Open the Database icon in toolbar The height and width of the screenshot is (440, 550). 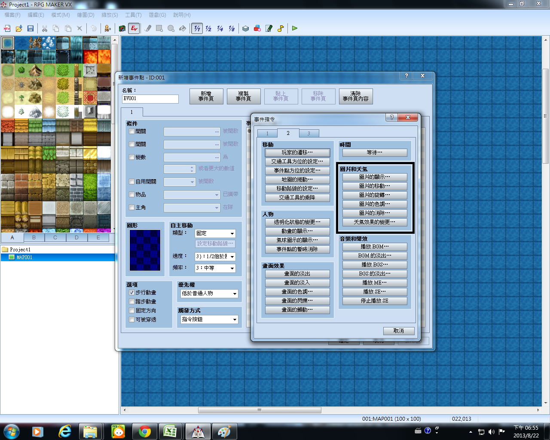click(x=245, y=28)
